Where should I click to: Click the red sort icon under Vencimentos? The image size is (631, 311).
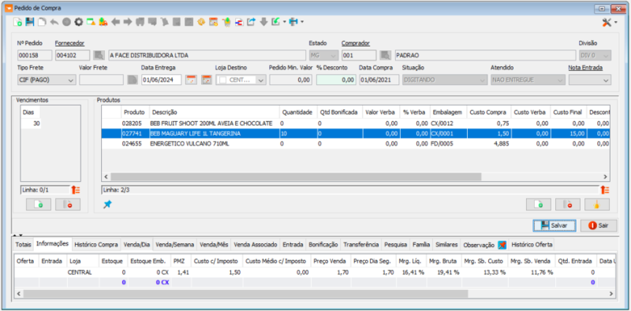tap(76, 190)
